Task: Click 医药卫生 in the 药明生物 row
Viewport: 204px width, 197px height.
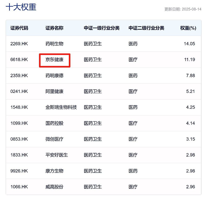Action: click(93, 44)
